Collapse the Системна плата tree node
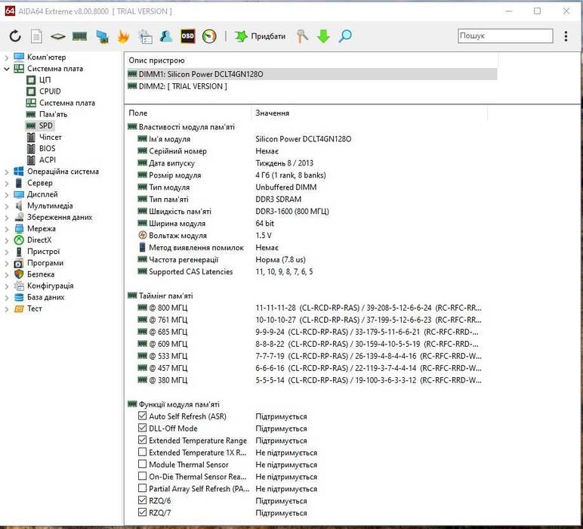 (x=6, y=69)
